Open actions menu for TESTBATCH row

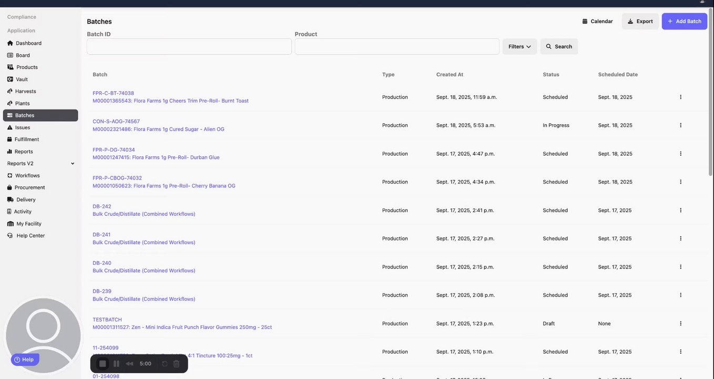tap(680, 324)
